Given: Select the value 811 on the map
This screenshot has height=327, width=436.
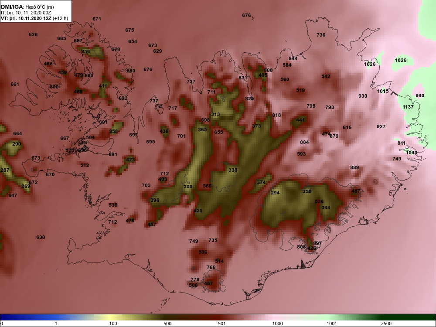Looking at the screenshot, I should (x=402, y=143).
